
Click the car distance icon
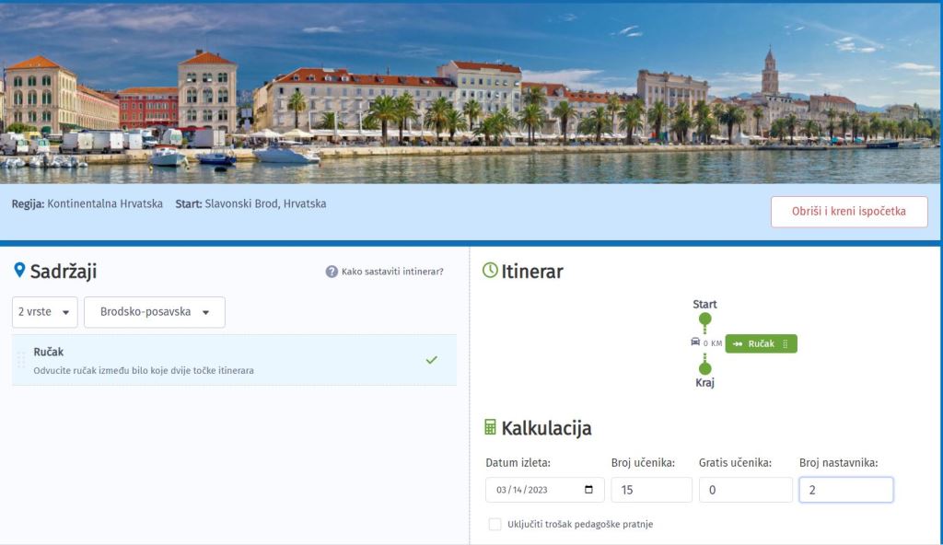click(x=695, y=342)
